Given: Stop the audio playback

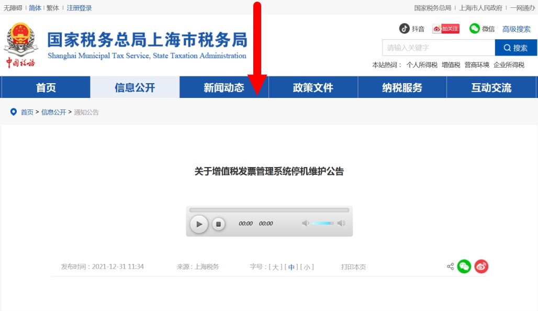Looking at the screenshot, I should pos(218,224).
